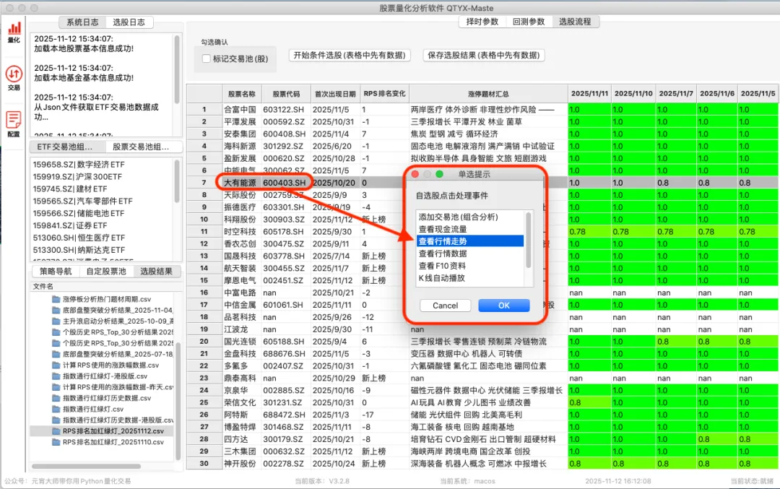
Task: Click stock code 688676.SH cell
Action: coord(286,354)
